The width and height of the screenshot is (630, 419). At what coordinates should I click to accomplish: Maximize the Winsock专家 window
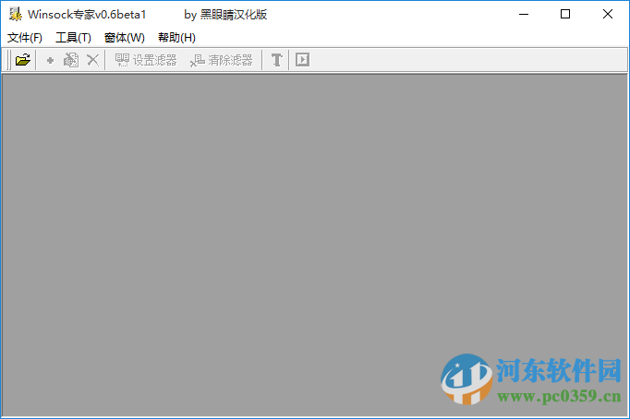(x=565, y=15)
